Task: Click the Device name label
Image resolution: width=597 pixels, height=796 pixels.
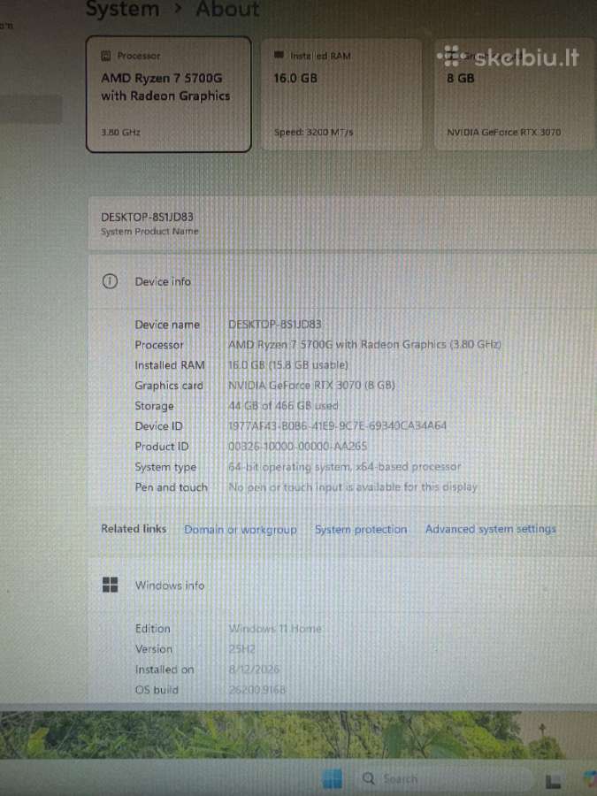Action: [x=167, y=324]
